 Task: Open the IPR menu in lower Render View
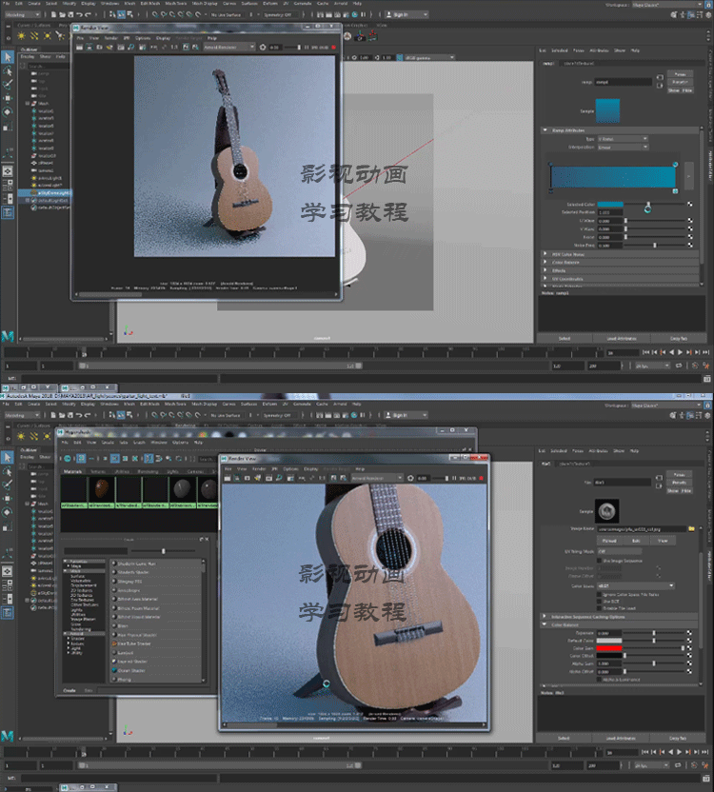tap(274, 468)
